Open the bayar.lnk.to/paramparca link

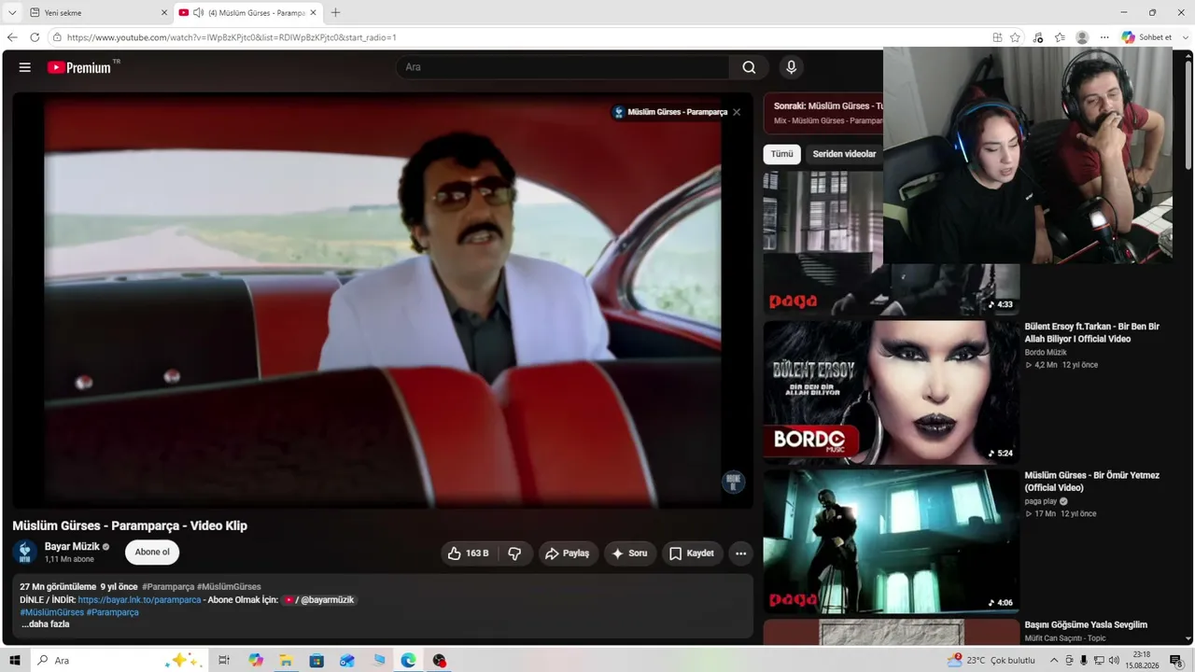(x=139, y=600)
